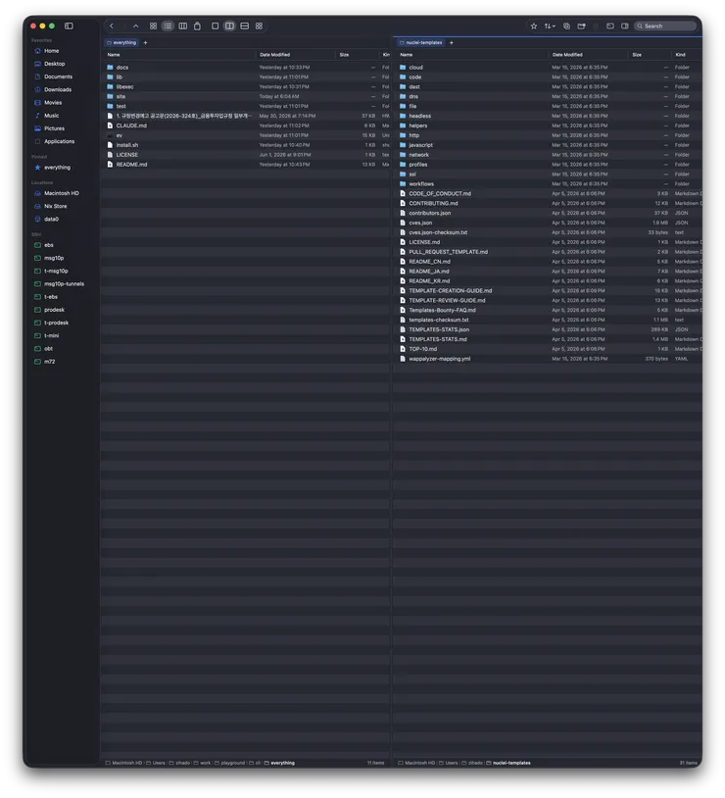Select four-pane grid layout
Screen dimensions: 725x798
coord(259,25)
